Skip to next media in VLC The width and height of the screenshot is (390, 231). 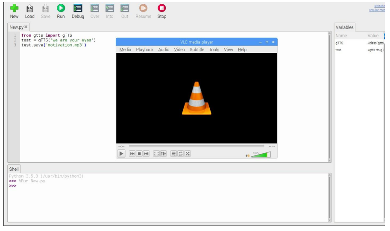146,154
